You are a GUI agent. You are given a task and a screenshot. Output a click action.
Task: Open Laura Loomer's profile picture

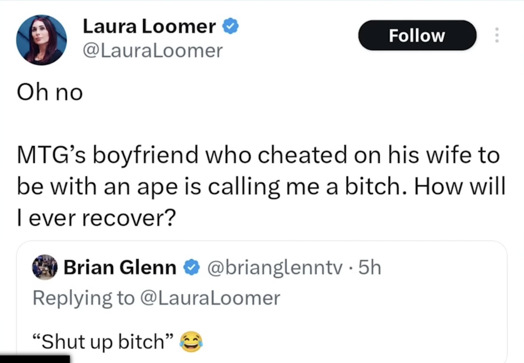[41, 40]
